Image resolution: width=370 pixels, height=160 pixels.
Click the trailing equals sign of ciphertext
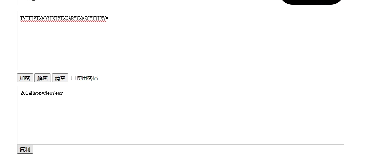[107, 18]
